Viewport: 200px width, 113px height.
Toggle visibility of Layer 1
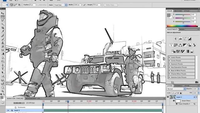[x=168, y=97]
